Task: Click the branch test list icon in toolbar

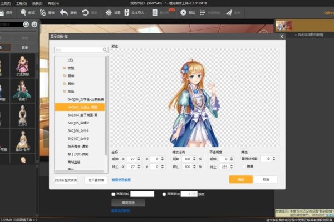Action: coord(203,13)
